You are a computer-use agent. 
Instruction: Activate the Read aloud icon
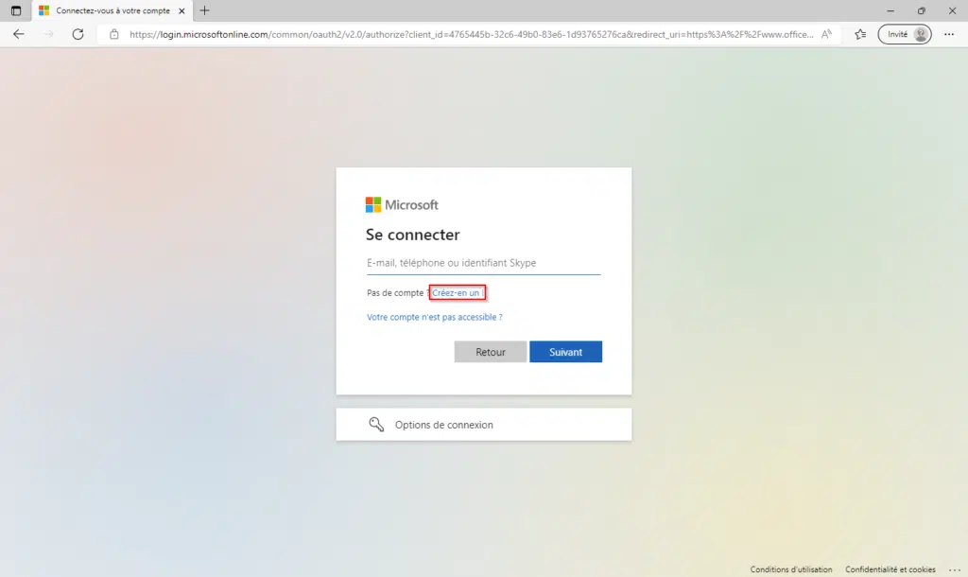pos(826,35)
